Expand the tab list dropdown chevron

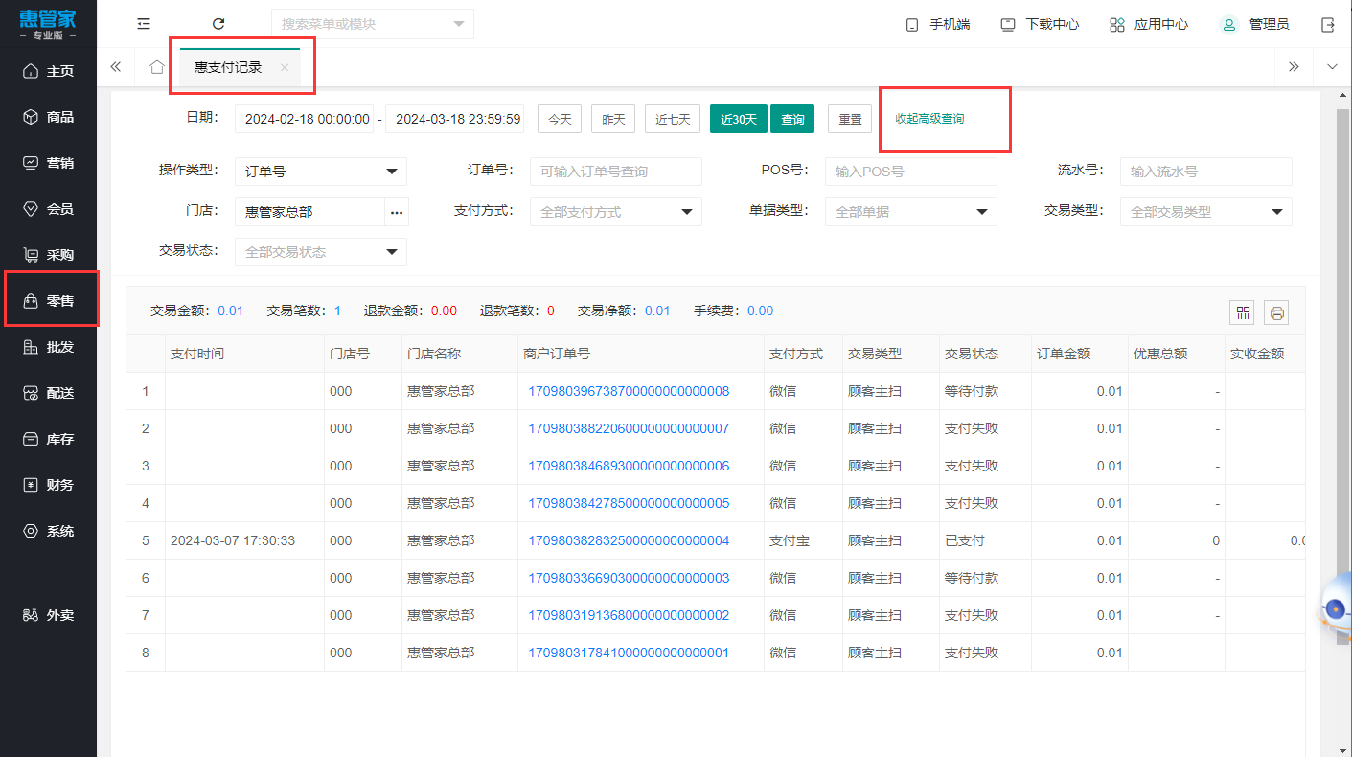tap(1332, 67)
